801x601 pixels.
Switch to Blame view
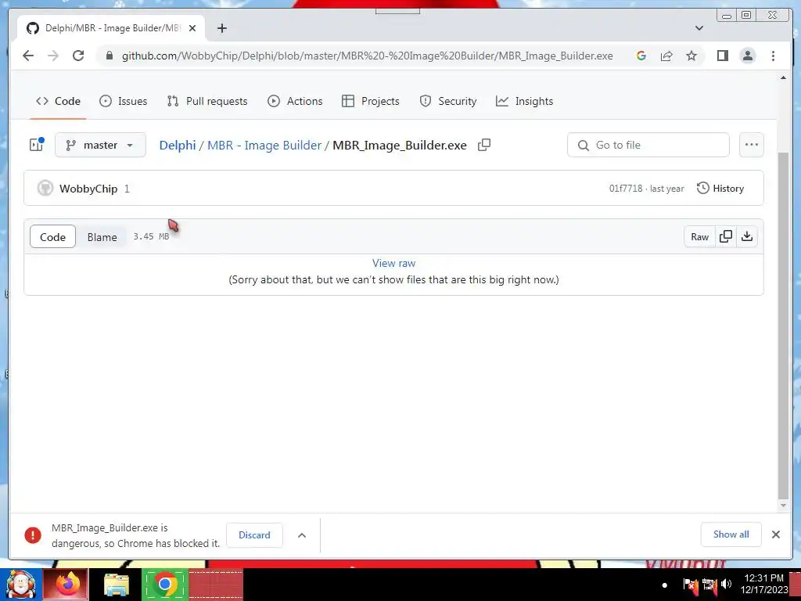(x=102, y=237)
